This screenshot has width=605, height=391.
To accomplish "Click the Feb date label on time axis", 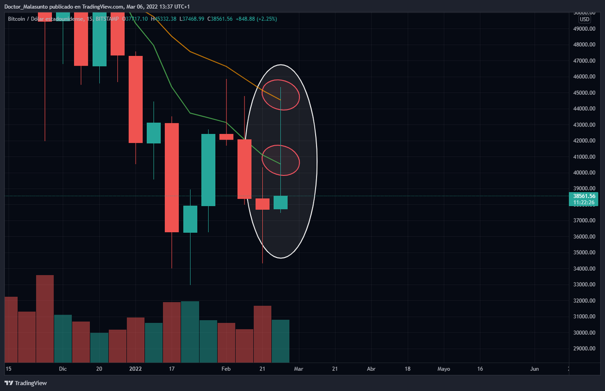I will (x=226, y=369).
